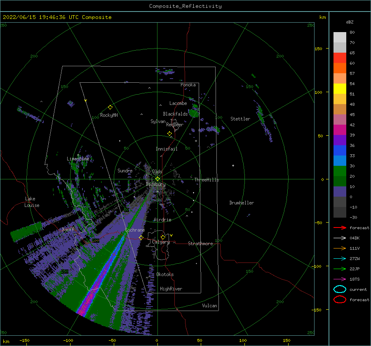Click the yellow diamond marker below RedDeer

coord(169,134)
